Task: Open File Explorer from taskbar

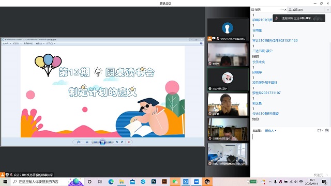Action: click(x=122, y=181)
